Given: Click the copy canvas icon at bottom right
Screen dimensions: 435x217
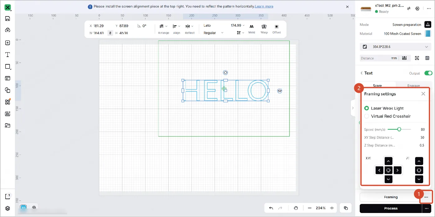Looking at the screenshot, I should [346, 208].
